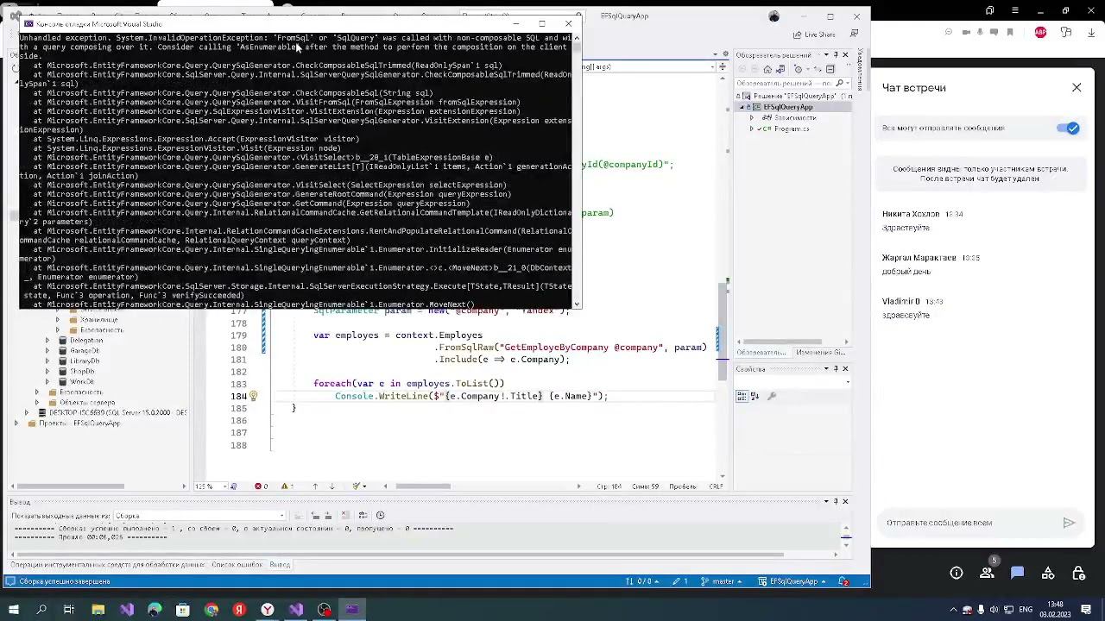Open the 'Операции инструментальных средств' tab
The image size is (1105, 621).
click(108, 565)
